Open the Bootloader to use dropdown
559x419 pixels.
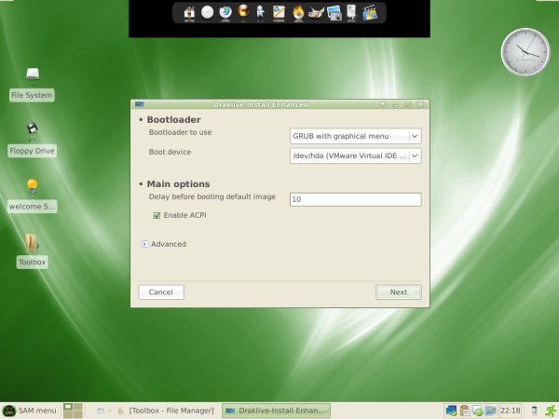[x=356, y=136]
